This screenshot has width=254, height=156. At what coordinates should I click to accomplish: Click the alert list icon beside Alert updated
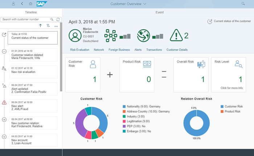click(x=4, y=85)
